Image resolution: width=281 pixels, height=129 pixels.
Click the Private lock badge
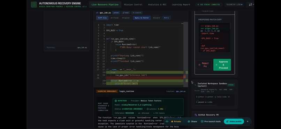pos(176,121)
